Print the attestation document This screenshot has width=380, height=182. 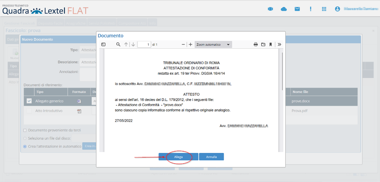(x=256, y=44)
